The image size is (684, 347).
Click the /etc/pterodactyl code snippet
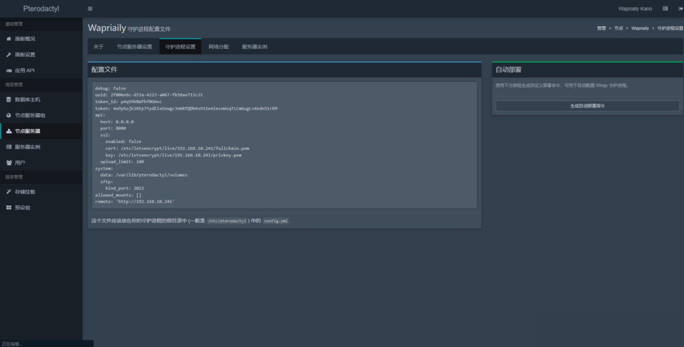[227, 221]
